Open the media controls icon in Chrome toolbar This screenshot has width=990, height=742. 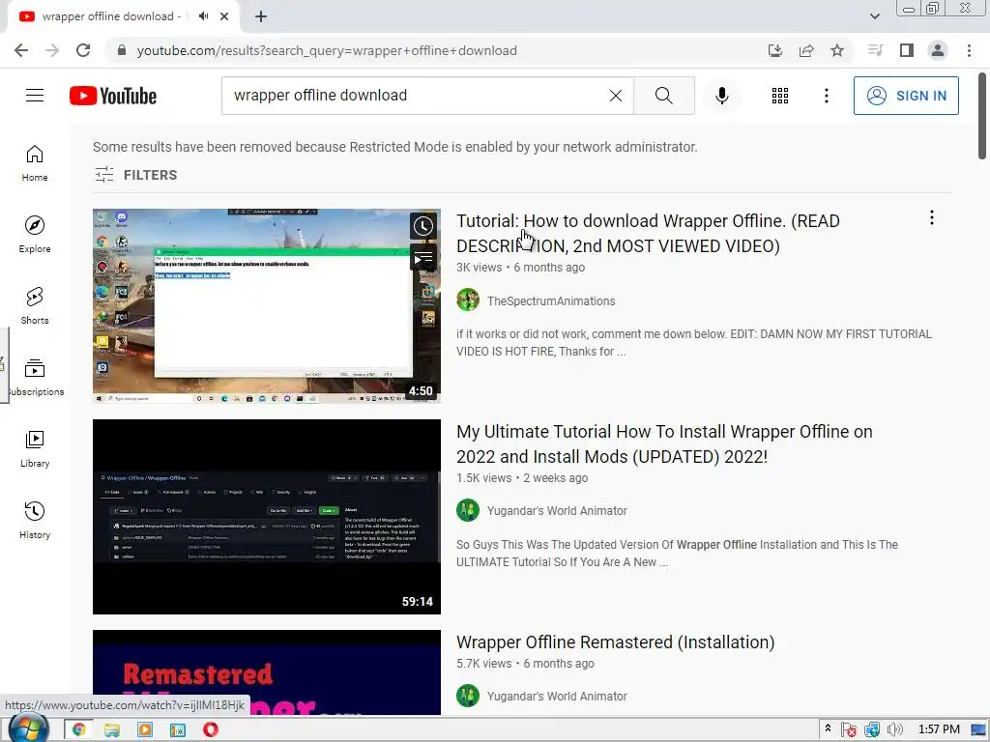[x=875, y=50]
